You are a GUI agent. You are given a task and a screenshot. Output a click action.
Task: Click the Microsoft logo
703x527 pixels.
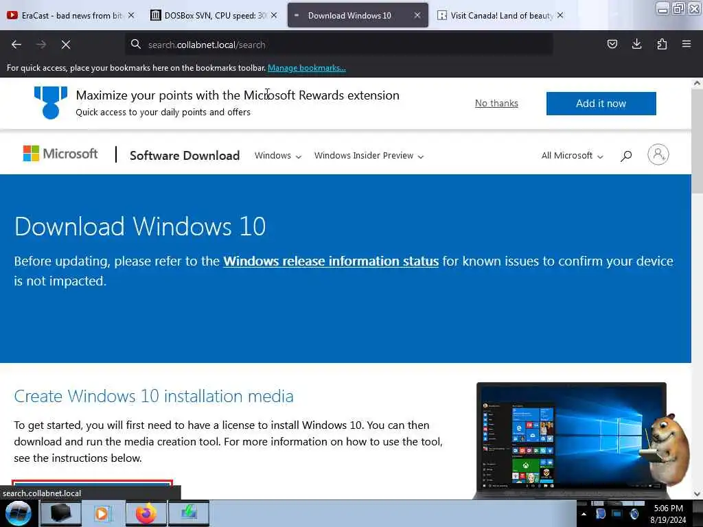[x=60, y=154]
